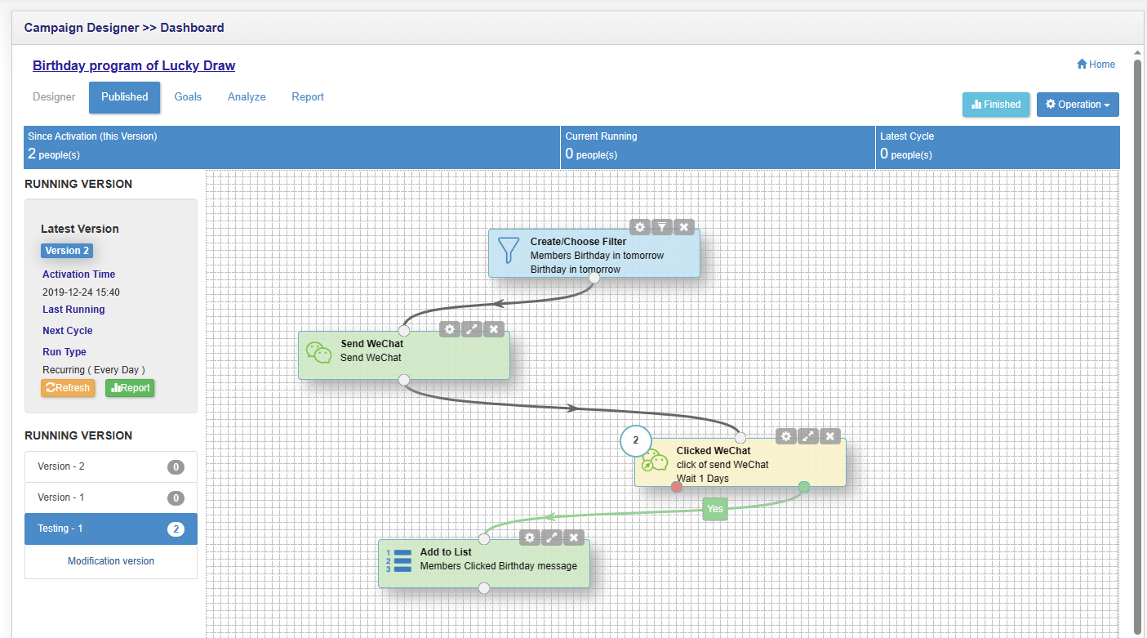Viewport: 1147px width, 638px height.
Task: Click output connector below Add to List node
Action: (x=483, y=588)
